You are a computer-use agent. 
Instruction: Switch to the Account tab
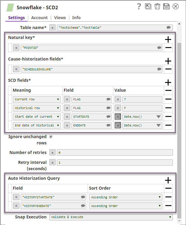click(39, 18)
